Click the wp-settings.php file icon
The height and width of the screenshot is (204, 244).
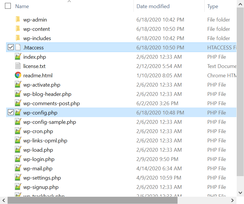[18, 178]
